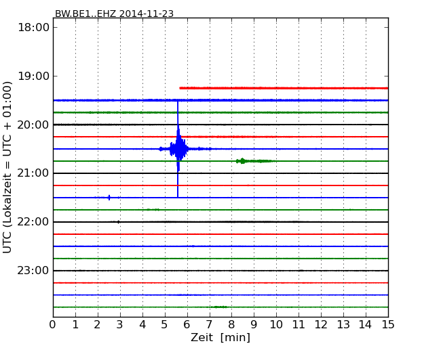Click the small blue spike near minute 2.5
Viewport: 441px width, 352px height.
click(109, 198)
